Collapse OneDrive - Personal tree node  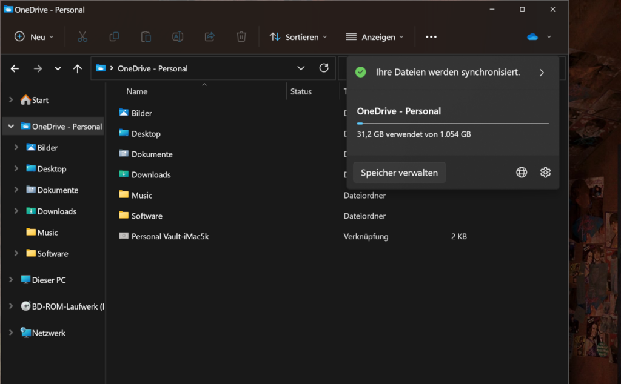[11, 126]
